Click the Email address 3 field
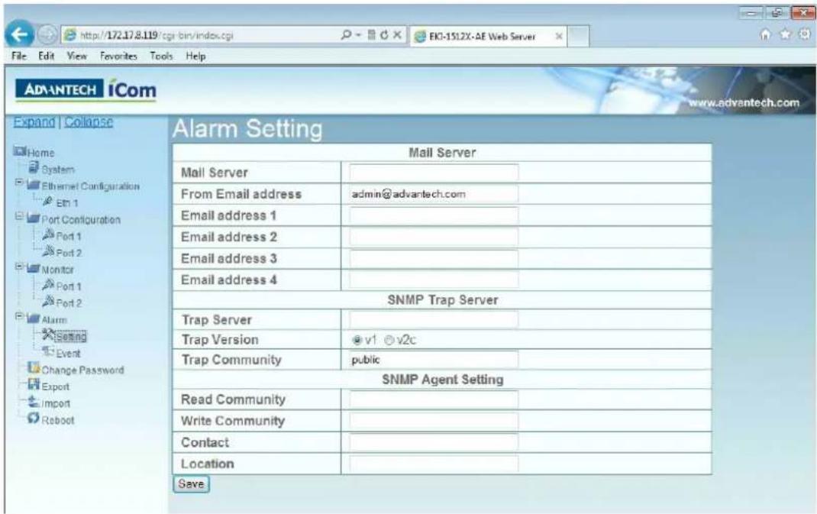 pyautogui.click(x=434, y=258)
